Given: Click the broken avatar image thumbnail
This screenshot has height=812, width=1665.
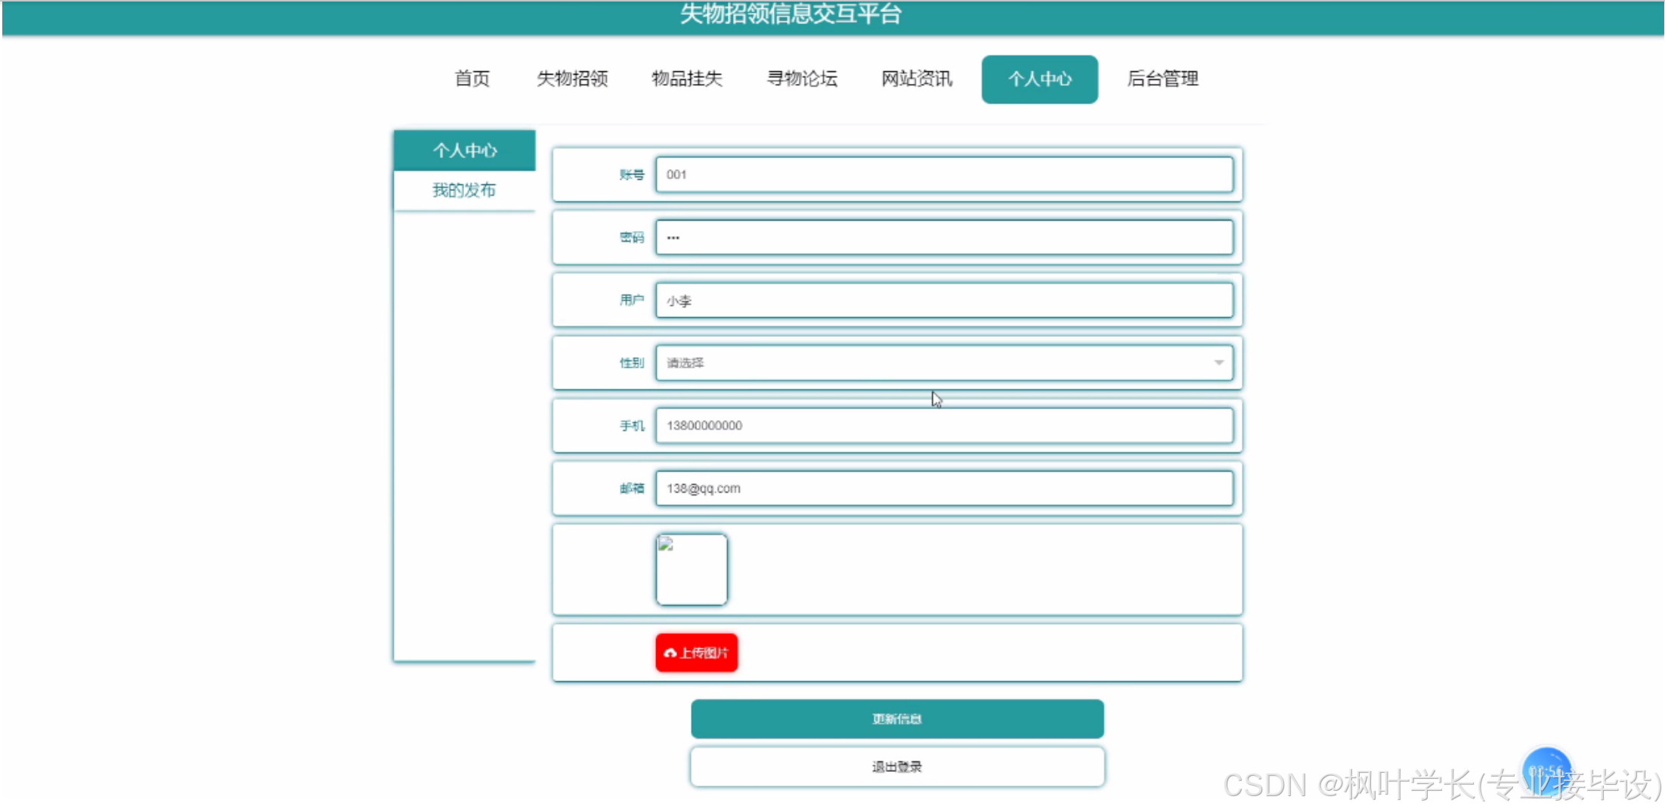Looking at the screenshot, I should 692,570.
